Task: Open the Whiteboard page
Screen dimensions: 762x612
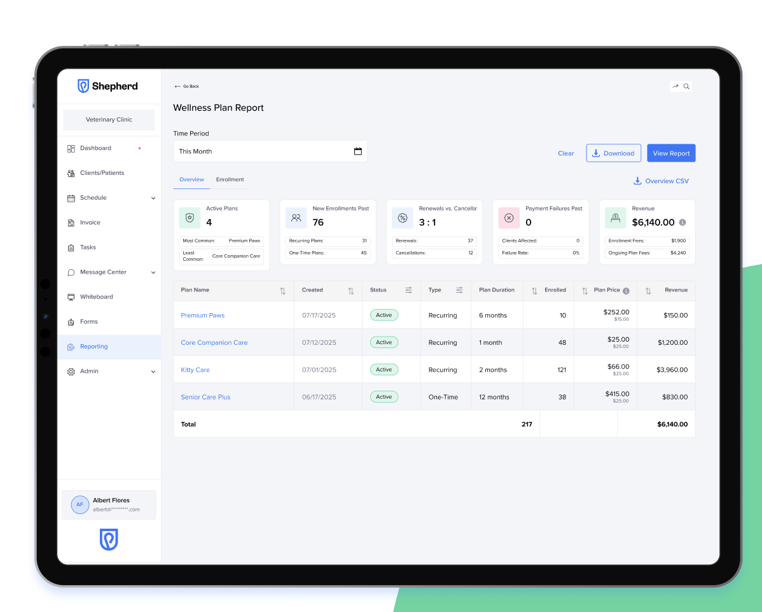Action: pos(109,297)
